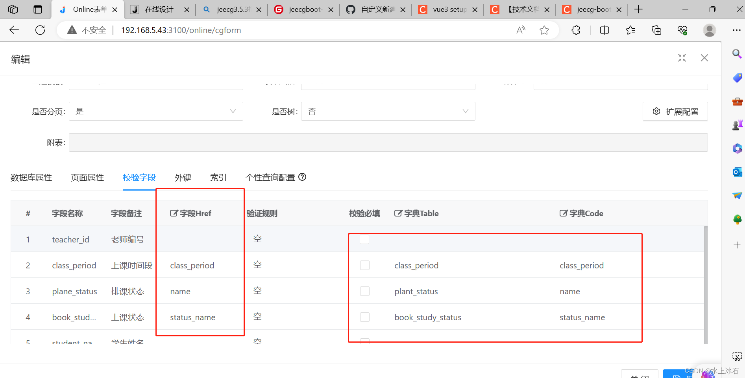Image resolution: width=745 pixels, height=378 pixels.
Task: Reload the page with refresh icon
Action: click(x=40, y=30)
